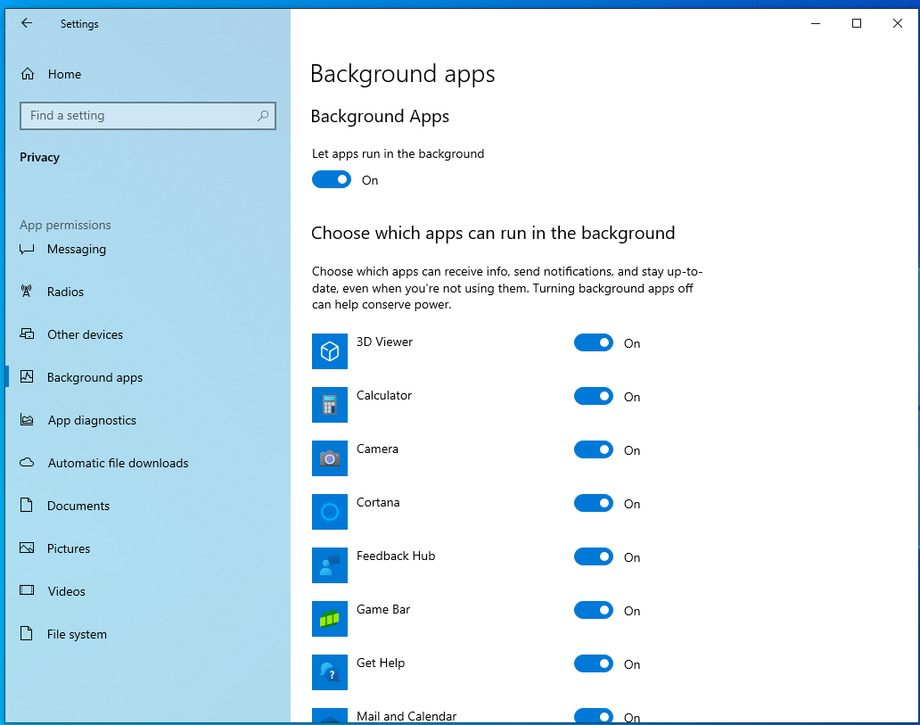Image resolution: width=920 pixels, height=725 pixels.
Task: Select Background apps in sidebar
Action: pos(147,377)
